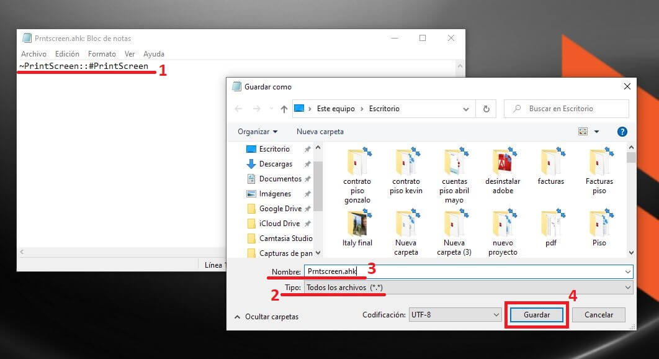Close the Guardar como dialog

(627, 86)
